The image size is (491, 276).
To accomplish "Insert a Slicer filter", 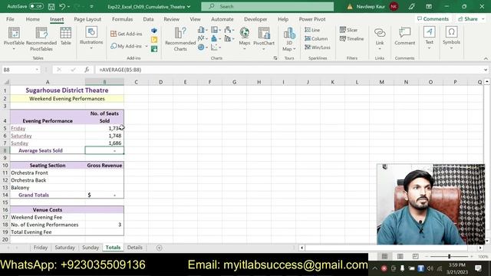I will [348, 30].
